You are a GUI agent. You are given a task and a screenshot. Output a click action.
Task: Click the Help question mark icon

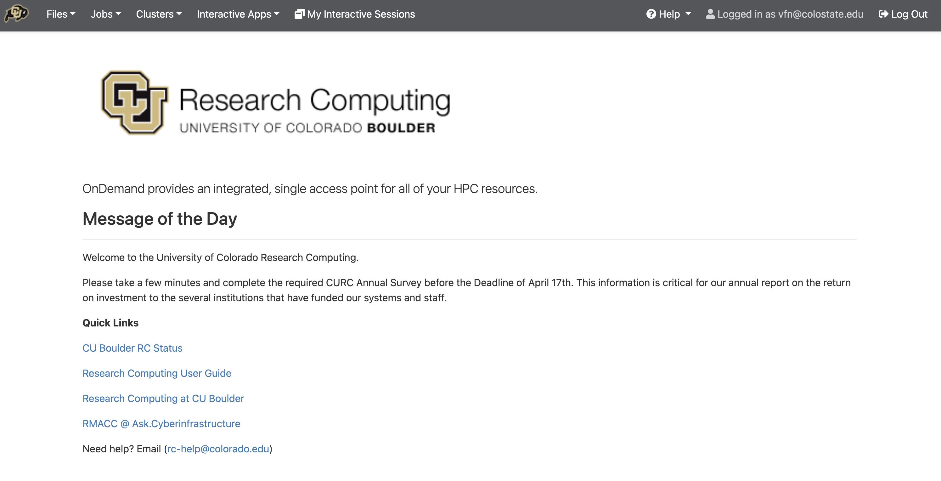tap(651, 14)
